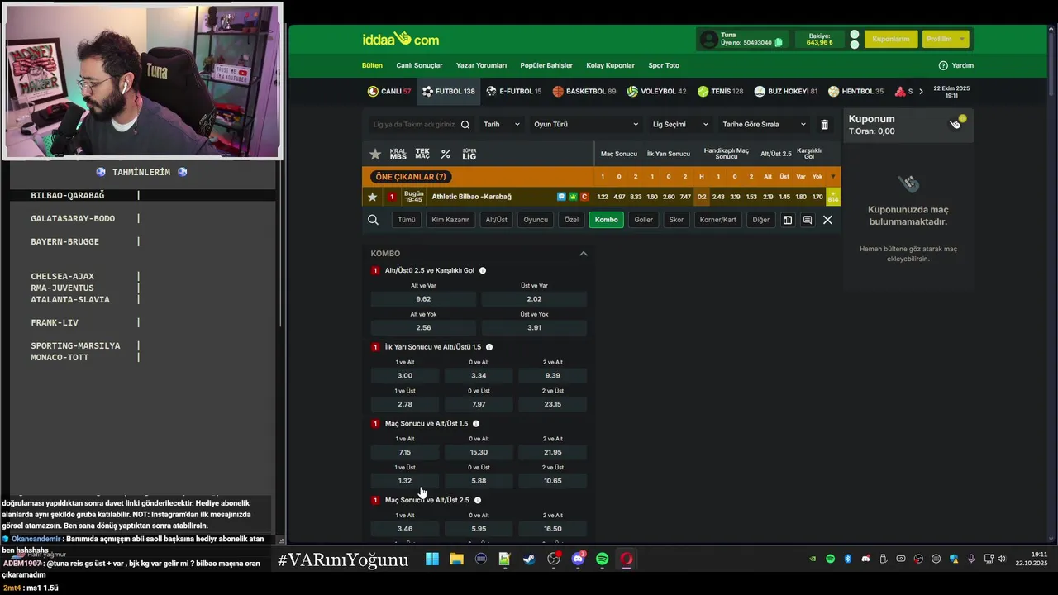Viewport: 1058px width, 595px height.
Task: Open the Oyun Türü dropdown
Action: 586,125
